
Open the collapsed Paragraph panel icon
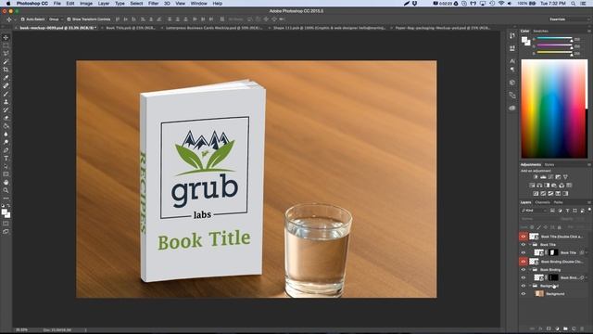click(512, 70)
